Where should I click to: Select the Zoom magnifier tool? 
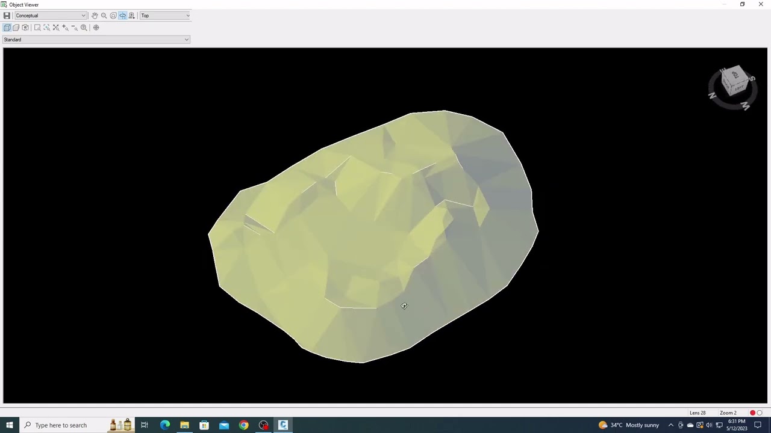point(104,16)
